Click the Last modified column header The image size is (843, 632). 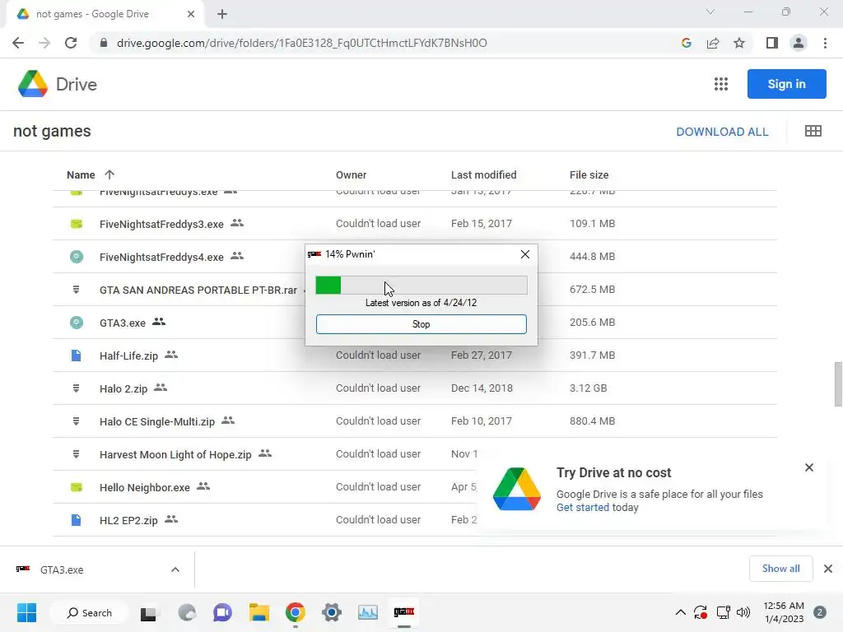pos(483,174)
